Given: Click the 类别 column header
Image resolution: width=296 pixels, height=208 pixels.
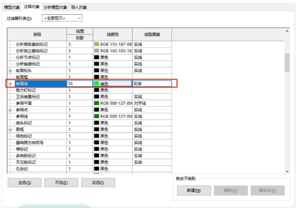Looking at the screenshot, I should pyautogui.click(x=37, y=34).
